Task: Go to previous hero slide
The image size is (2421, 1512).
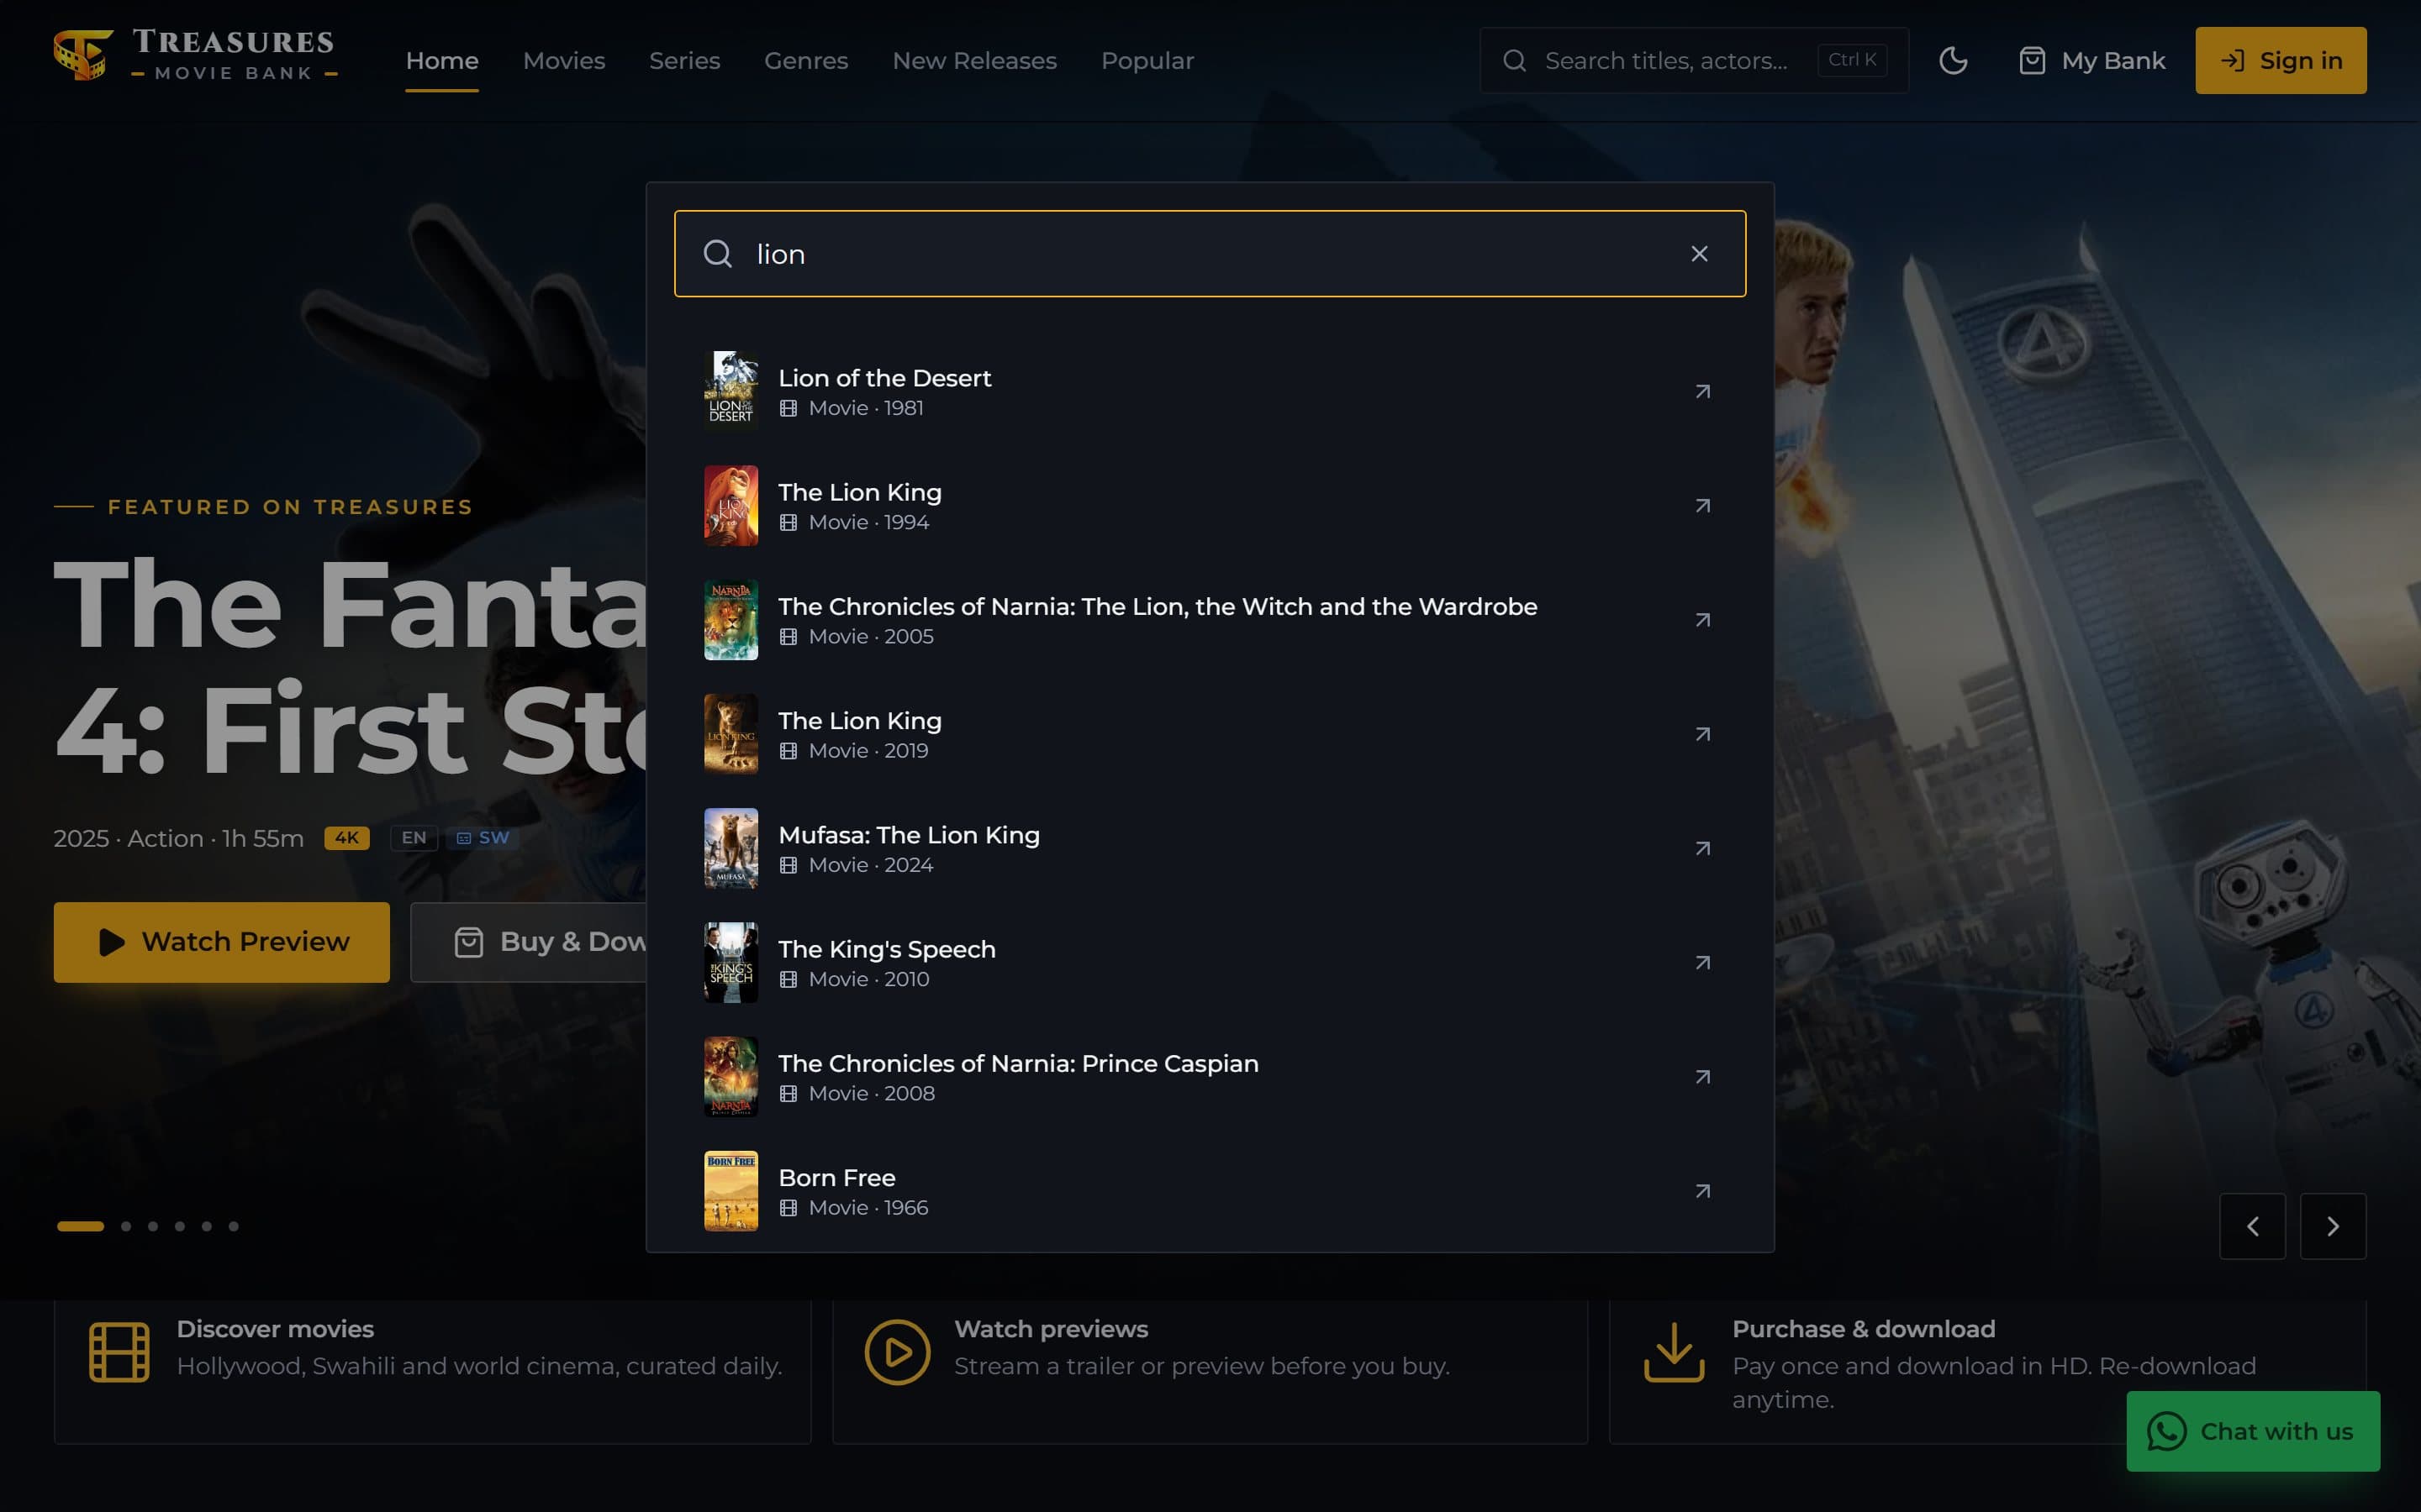Action: coord(2252,1226)
